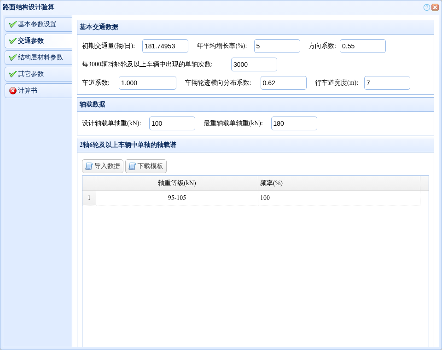Edit the 车道系数 input field
This screenshot has height=350, width=442.
point(147,83)
